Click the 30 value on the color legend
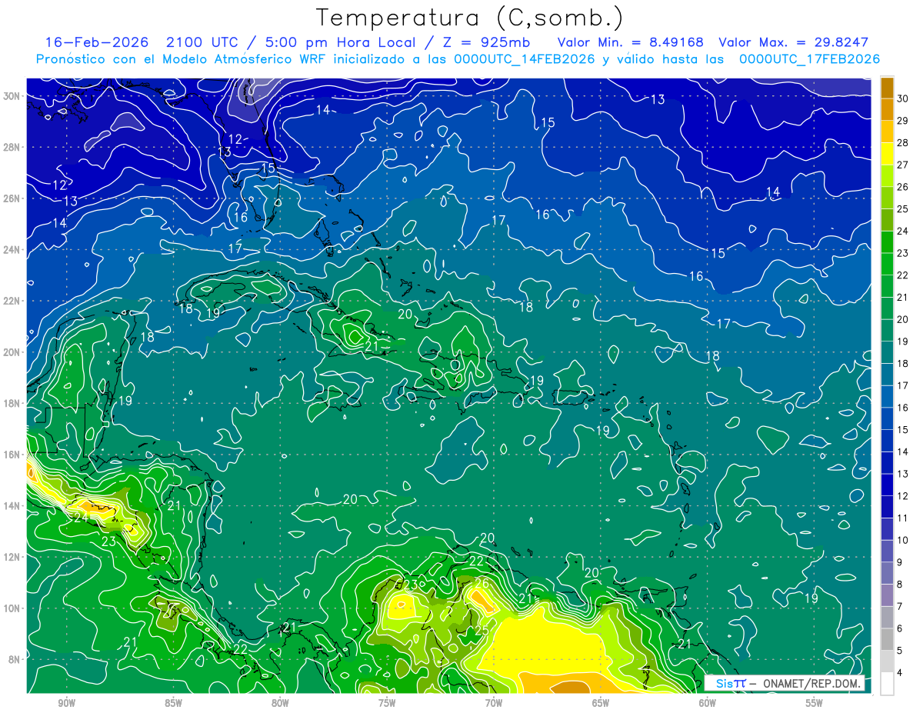The height and width of the screenshot is (713, 923). 903,98
